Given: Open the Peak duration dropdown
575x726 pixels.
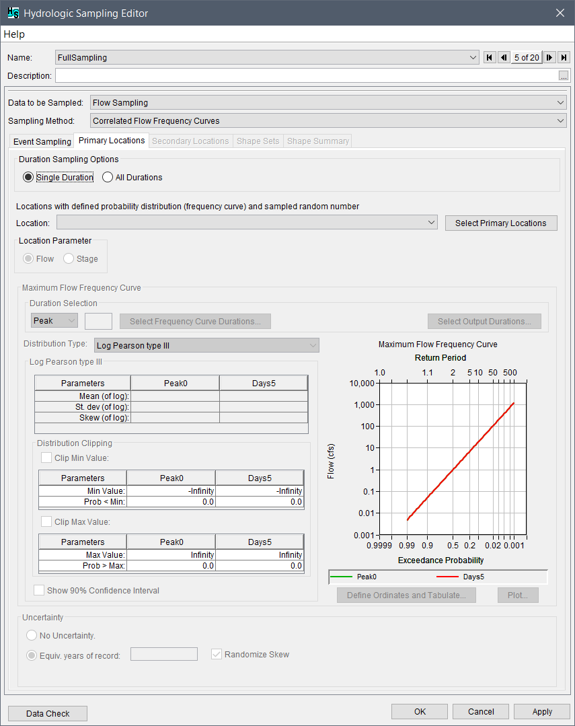Looking at the screenshot, I should point(54,320).
